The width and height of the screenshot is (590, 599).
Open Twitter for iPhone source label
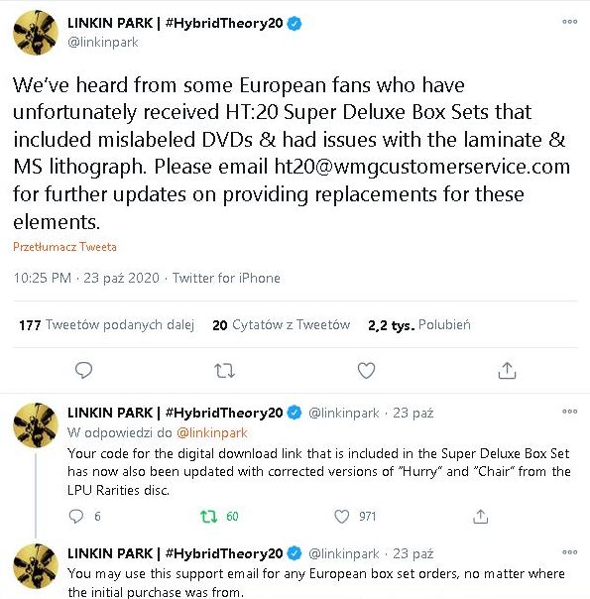point(226,278)
